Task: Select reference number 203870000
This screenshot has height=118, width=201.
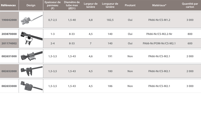Action: click(x=9, y=34)
